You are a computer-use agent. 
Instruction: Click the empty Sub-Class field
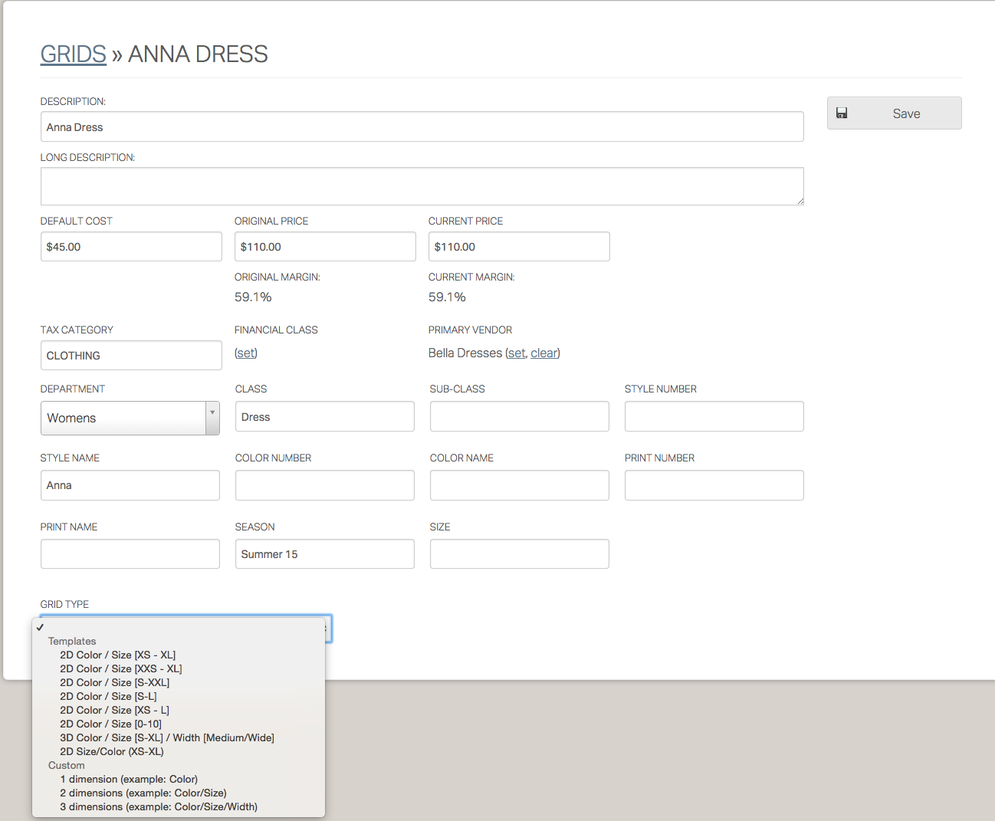tap(519, 416)
